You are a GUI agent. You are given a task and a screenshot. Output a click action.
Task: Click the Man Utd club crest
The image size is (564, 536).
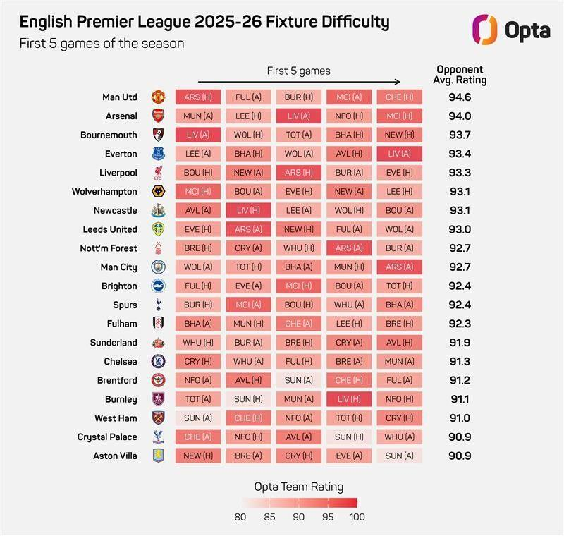158,97
